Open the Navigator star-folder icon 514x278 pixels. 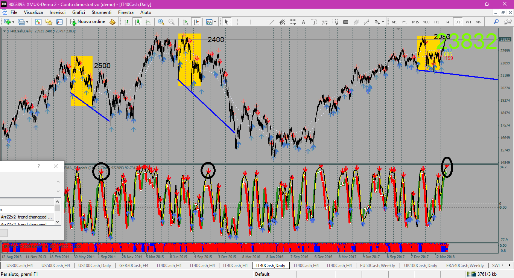(x=49, y=22)
